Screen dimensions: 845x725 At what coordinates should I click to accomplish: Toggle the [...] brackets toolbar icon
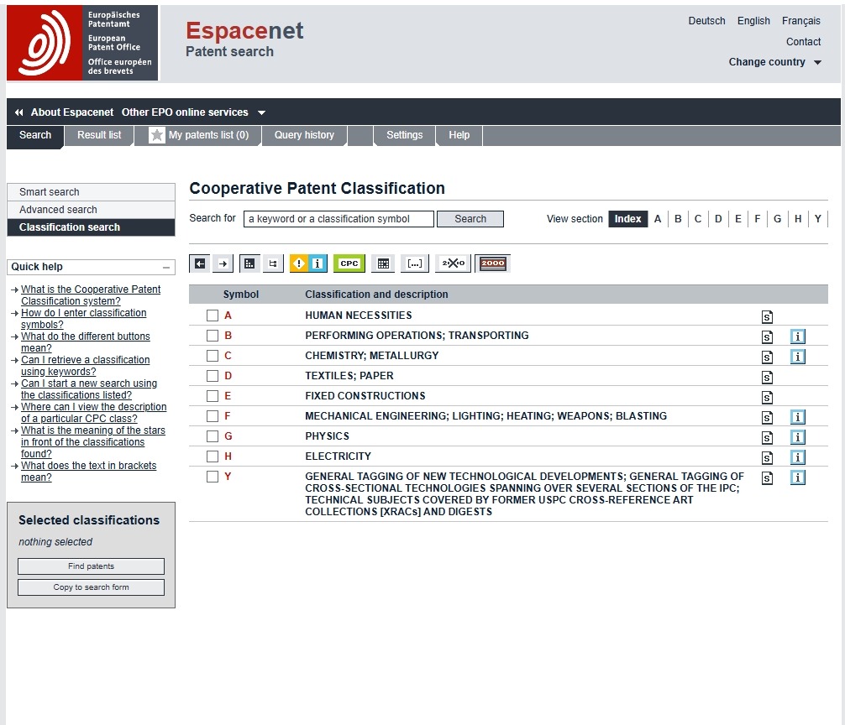click(414, 263)
